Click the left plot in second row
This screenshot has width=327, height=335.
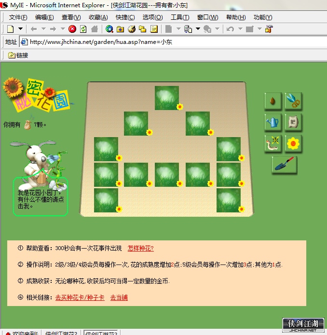(x=136, y=124)
